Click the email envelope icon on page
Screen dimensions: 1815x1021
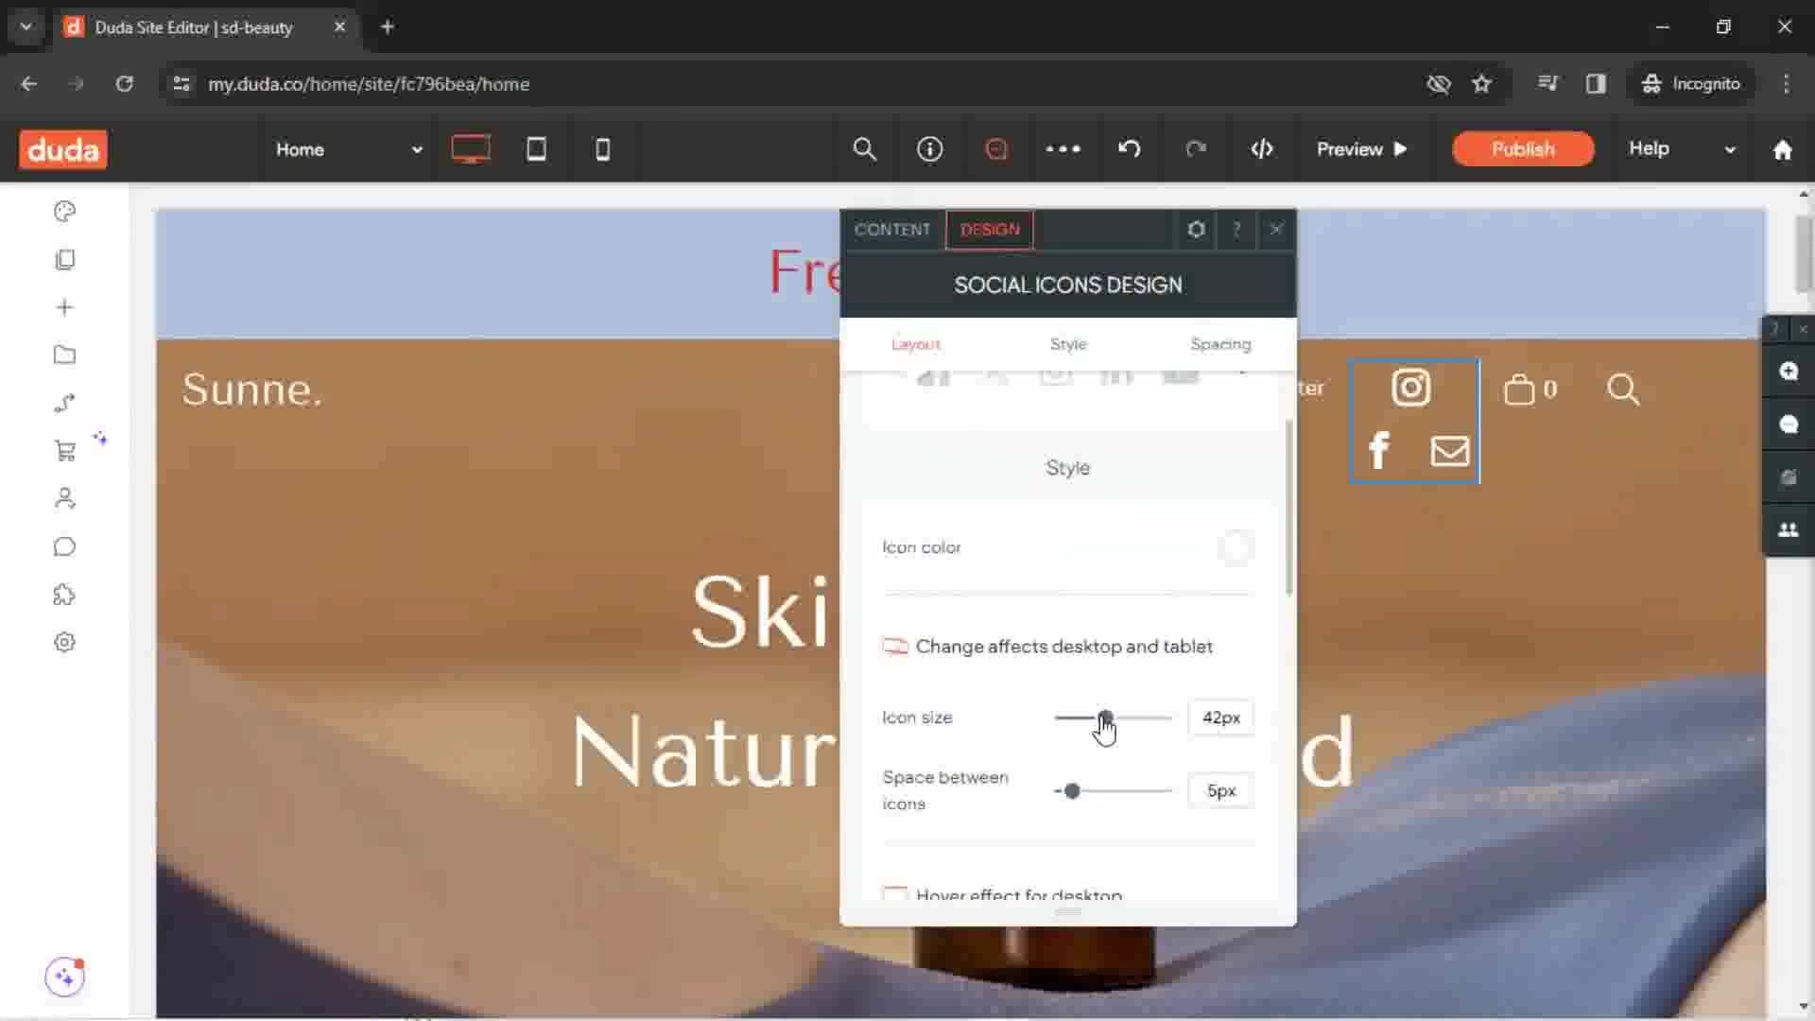click(1450, 451)
